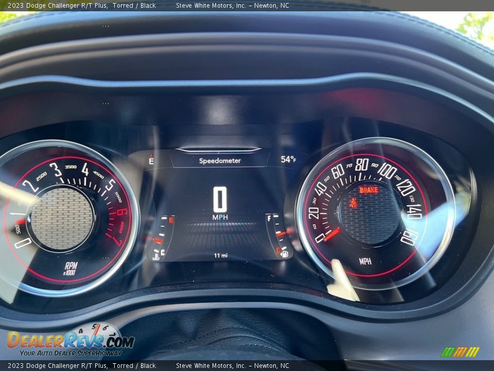Viewport: 494px width, 371px height.
Task: Tap the 100 mark on the analog speedometer
Action: pos(387,171)
